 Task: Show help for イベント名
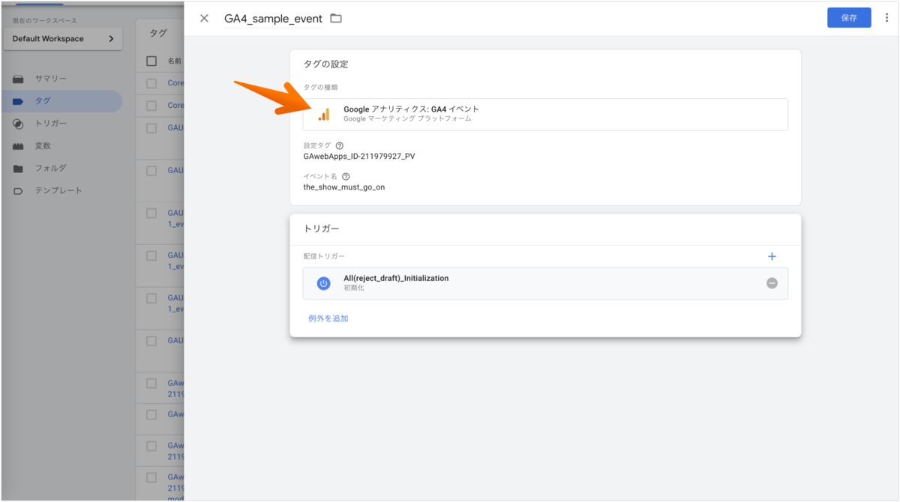pos(346,176)
